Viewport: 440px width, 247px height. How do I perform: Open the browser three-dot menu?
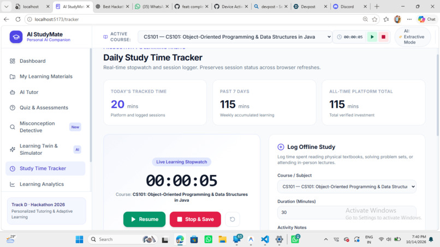point(409,19)
